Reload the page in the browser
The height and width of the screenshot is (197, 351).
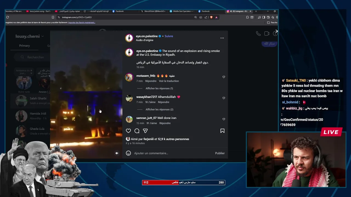click(x=8, y=17)
